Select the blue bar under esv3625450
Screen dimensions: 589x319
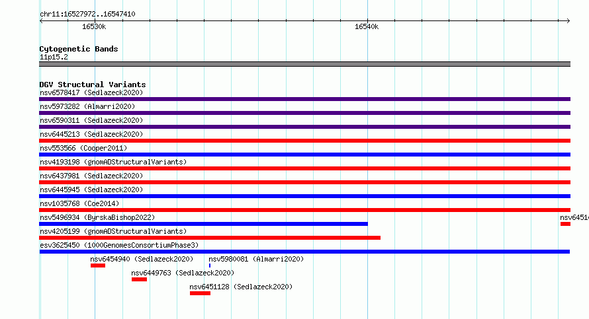pos(304,252)
